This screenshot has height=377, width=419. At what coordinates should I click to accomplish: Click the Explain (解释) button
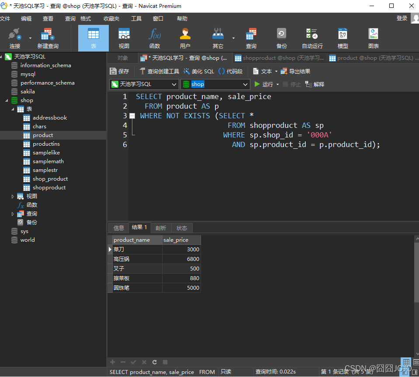point(315,84)
